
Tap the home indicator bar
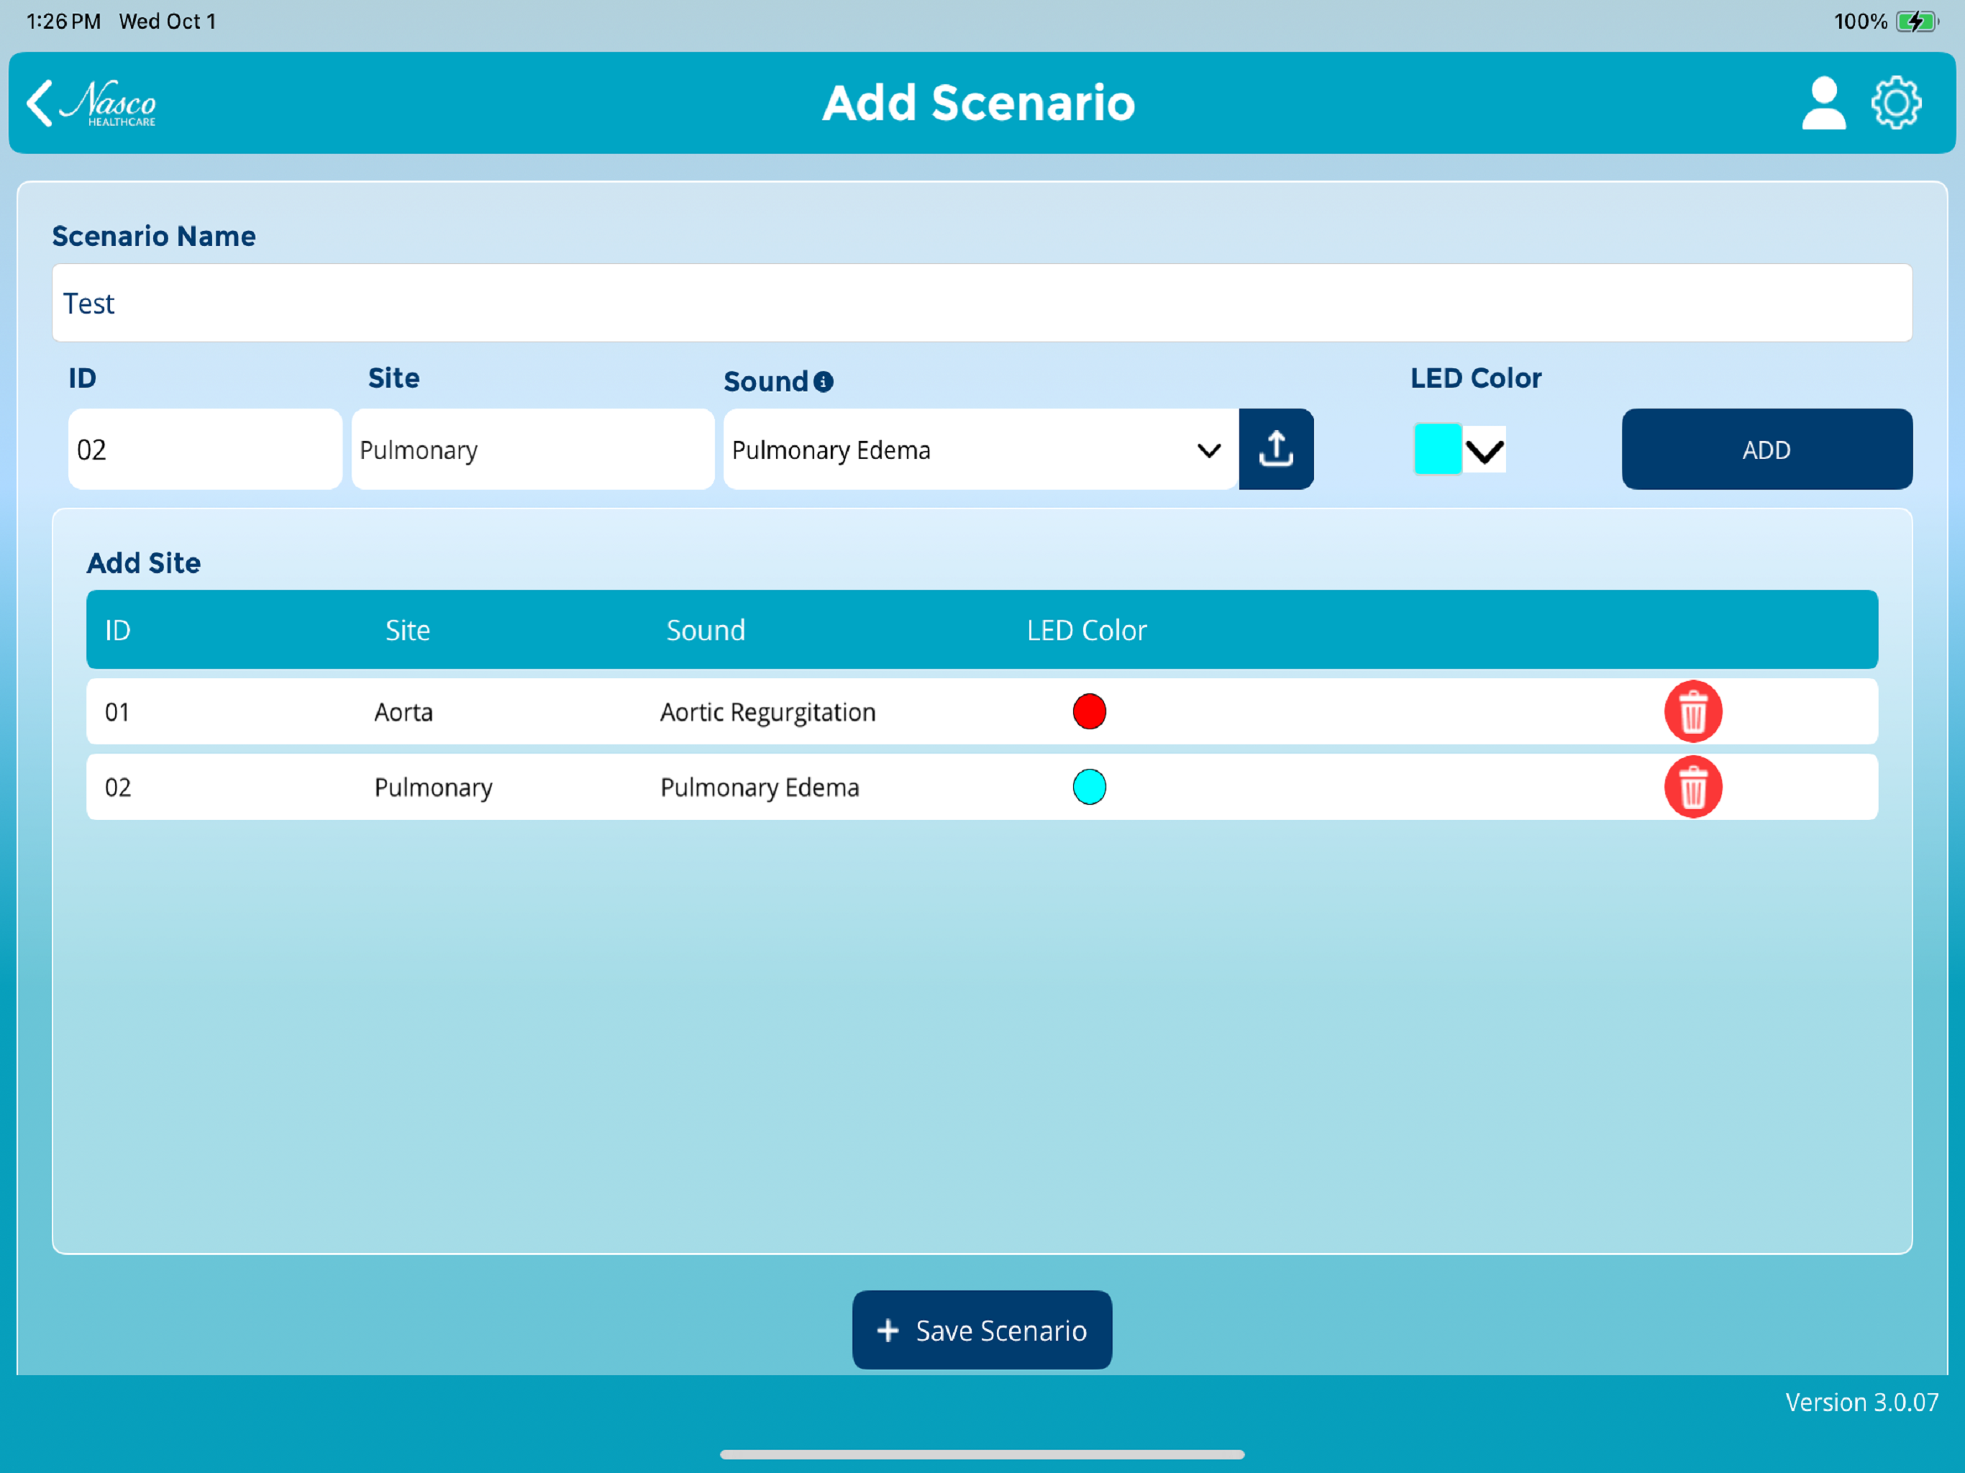(982, 1454)
